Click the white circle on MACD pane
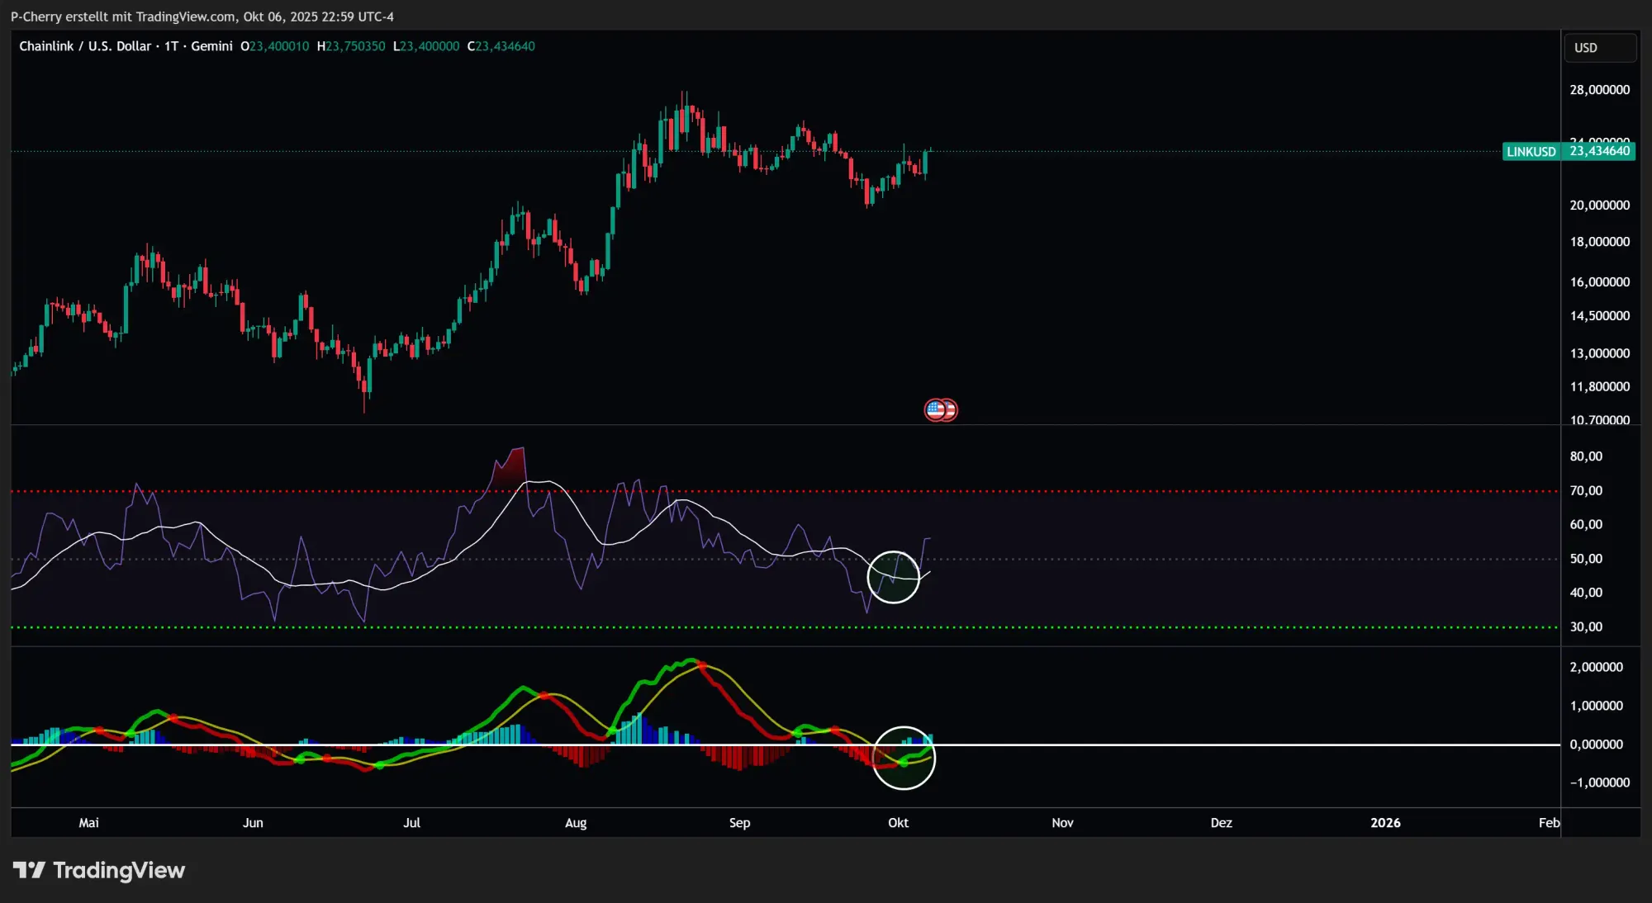 pos(904,758)
